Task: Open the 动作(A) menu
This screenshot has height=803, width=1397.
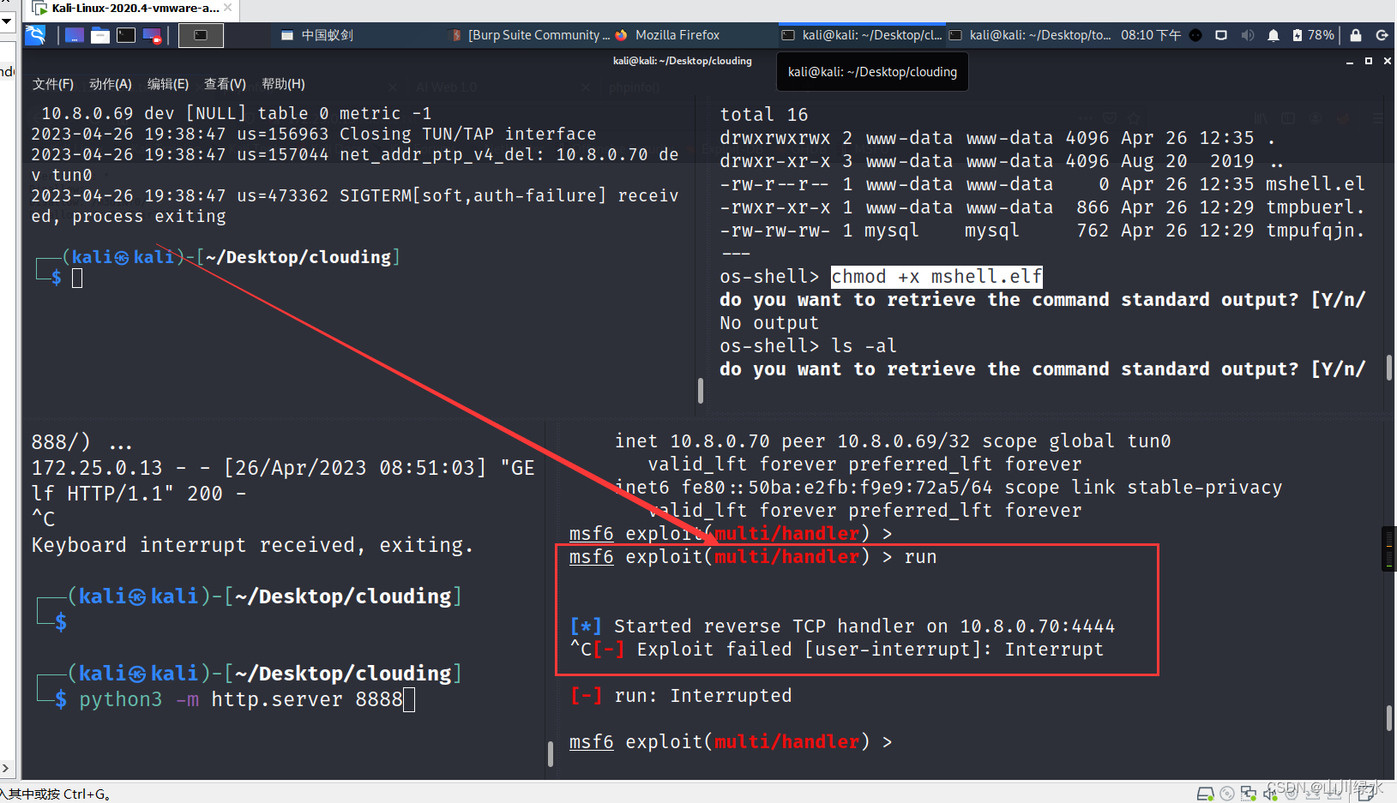Action: [x=111, y=84]
